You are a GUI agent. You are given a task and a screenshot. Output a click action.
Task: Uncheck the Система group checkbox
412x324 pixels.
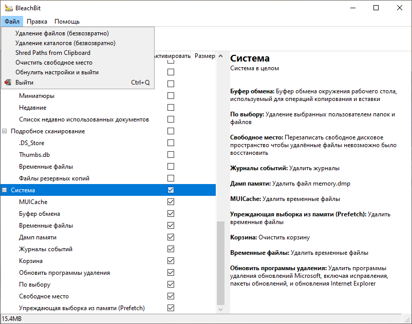pyautogui.click(x=171, y=190)
